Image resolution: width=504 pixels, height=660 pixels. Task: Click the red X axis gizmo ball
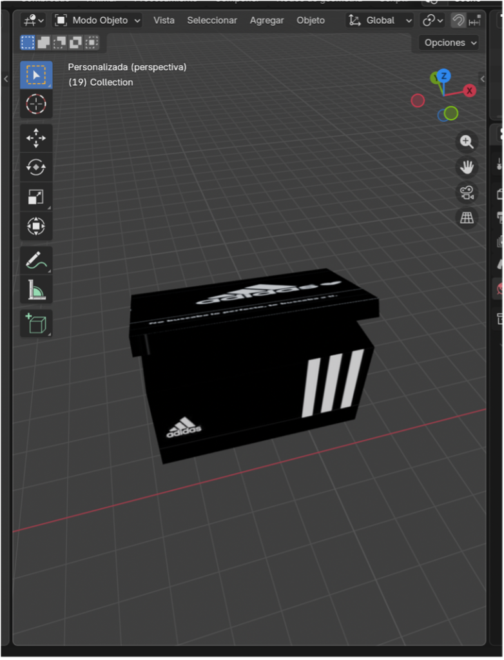(x=469, y=90)
